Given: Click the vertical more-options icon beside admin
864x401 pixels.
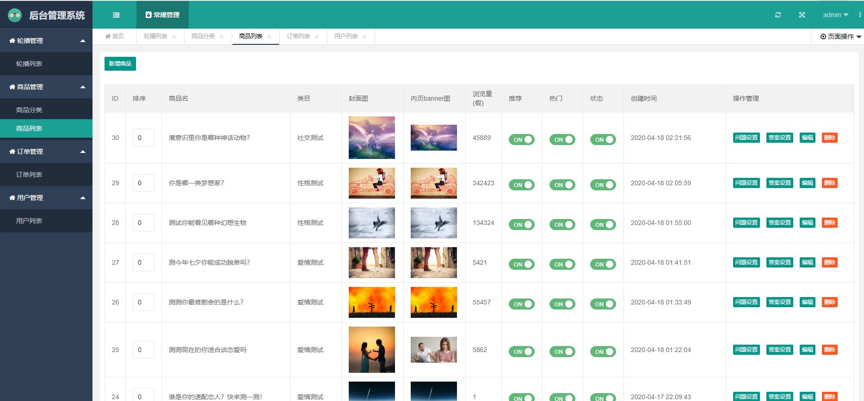Looking at the screenshot, I should click(x=860, y=15).
